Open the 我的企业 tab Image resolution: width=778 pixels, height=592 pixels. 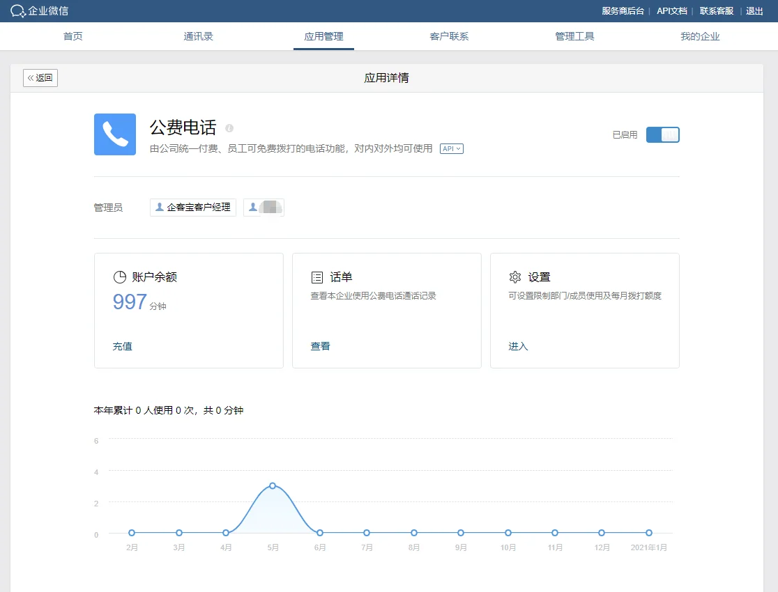click(x=700, y=36)
